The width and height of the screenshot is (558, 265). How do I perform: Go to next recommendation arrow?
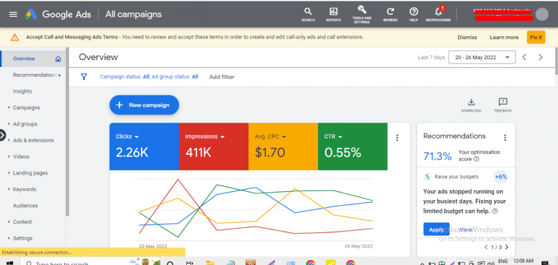pos(507,247)
